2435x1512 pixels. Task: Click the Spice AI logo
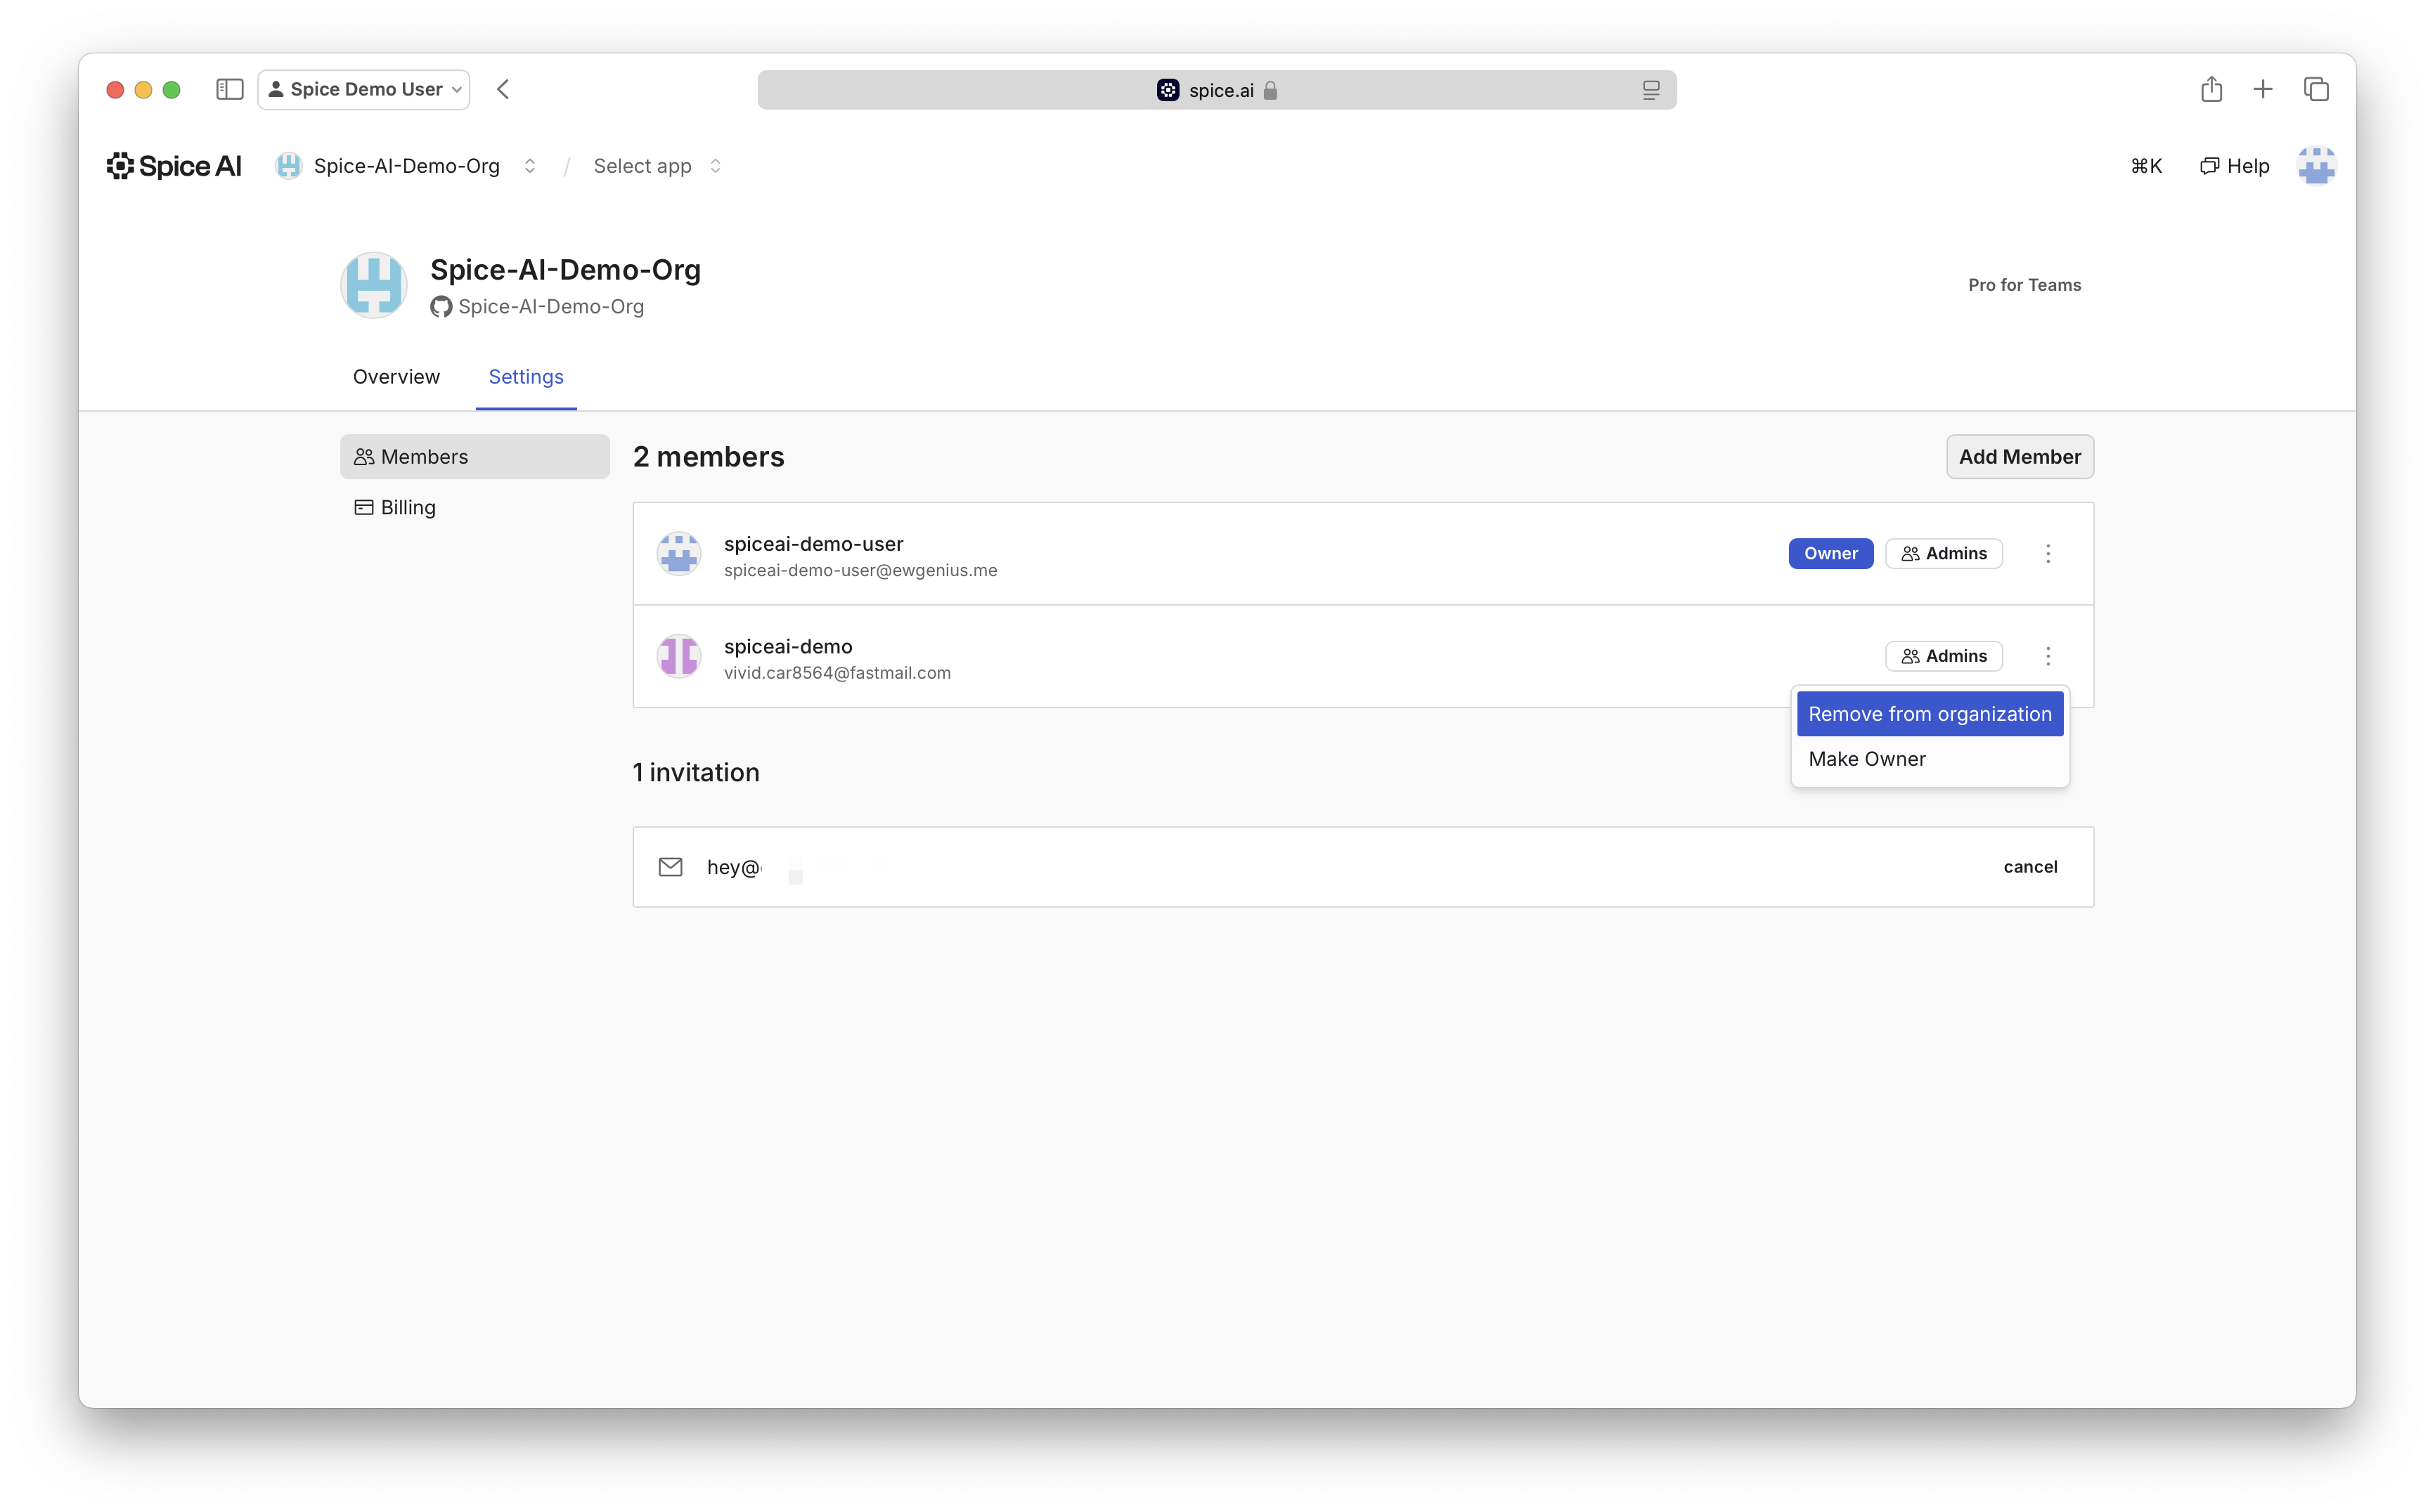point(174,166)
